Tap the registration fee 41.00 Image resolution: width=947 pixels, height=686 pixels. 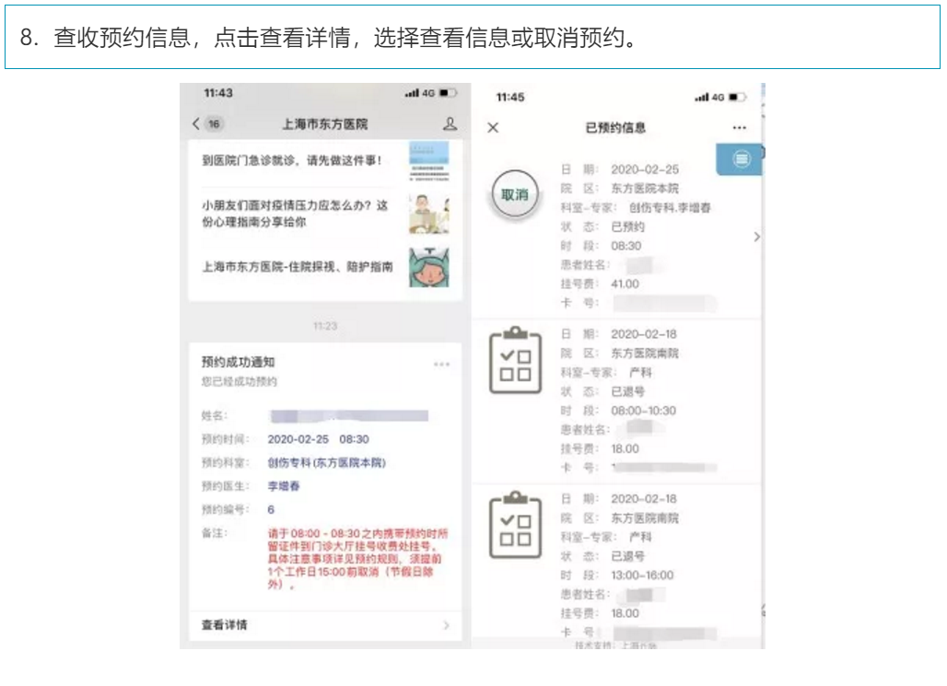[x=625, y=284]
